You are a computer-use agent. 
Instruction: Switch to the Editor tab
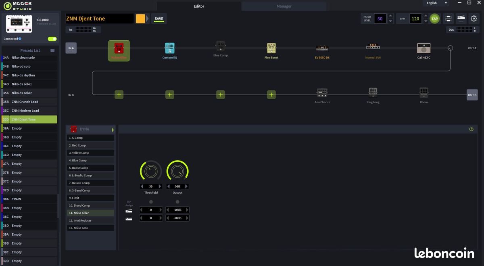199,6
